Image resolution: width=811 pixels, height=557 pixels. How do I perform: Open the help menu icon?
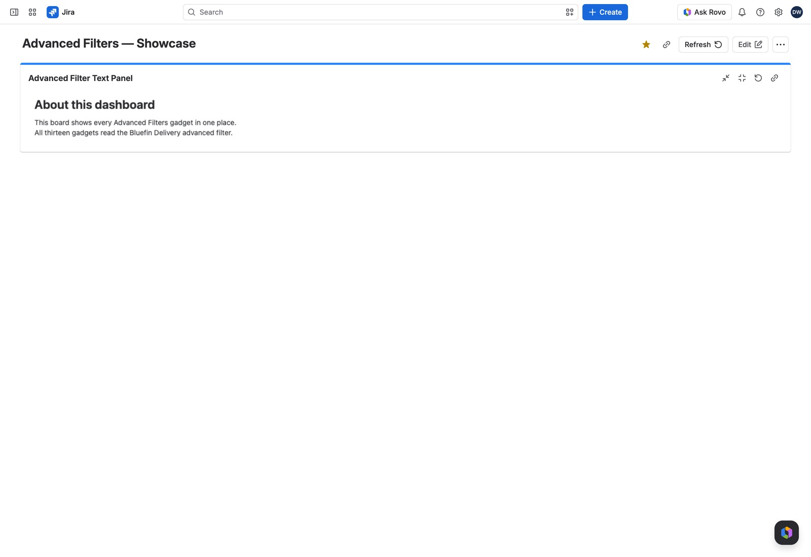click(x=760, y=12)
